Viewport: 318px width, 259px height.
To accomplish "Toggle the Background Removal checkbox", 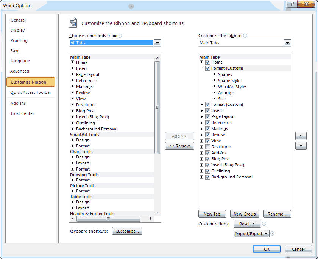I will 207,177.
